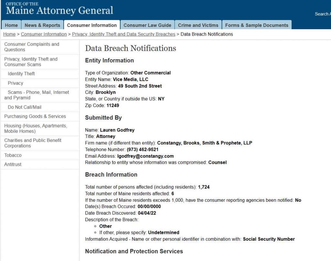This screenshot has height=261, width=331.
Task: Open Forms & Sample Documents tab
Action: tap(257, 25)
